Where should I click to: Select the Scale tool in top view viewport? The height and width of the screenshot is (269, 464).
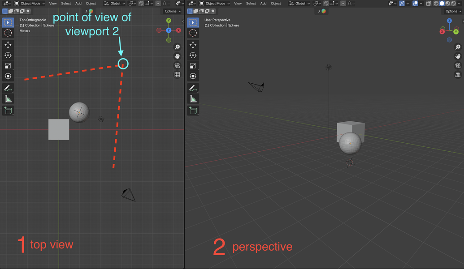click(8, 65)
